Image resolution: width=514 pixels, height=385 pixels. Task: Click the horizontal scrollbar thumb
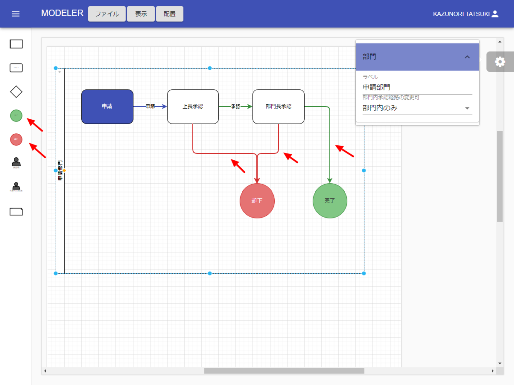[x=284, y=371]
